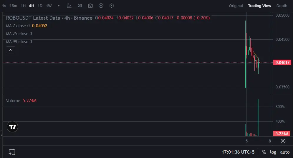Switch to Original chart view
Screen dimensions: 293x158
point(236,6)
